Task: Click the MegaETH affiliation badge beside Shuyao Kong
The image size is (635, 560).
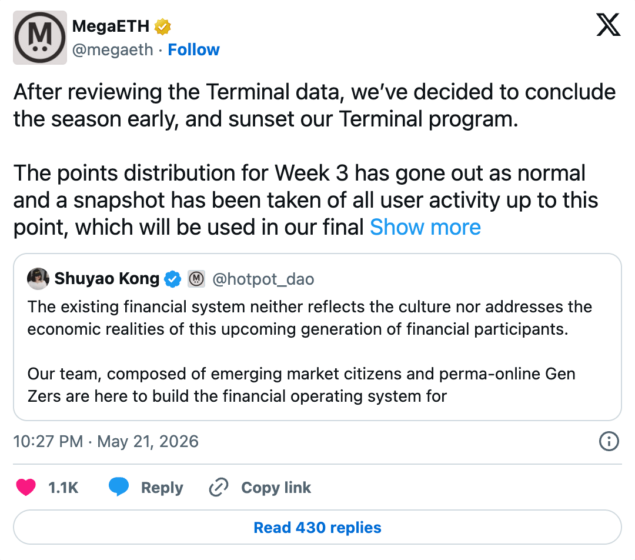Action: click(196, 279)
